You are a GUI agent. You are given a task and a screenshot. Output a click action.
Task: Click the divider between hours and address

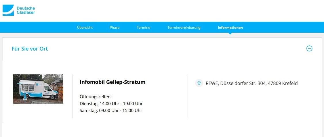click(x=188, y=96)
